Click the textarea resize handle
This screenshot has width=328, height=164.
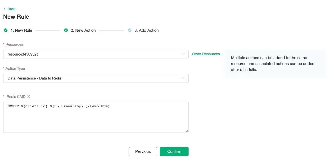click(187, 131)
